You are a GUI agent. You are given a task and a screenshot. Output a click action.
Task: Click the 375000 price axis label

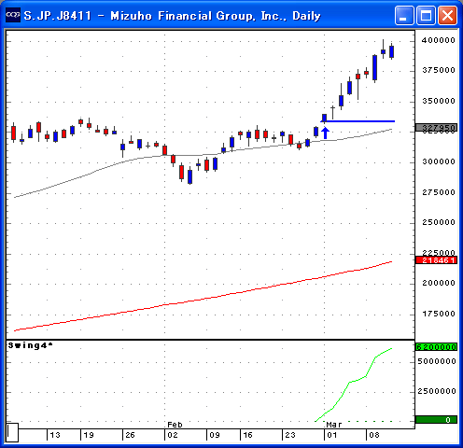coord(439,70)
